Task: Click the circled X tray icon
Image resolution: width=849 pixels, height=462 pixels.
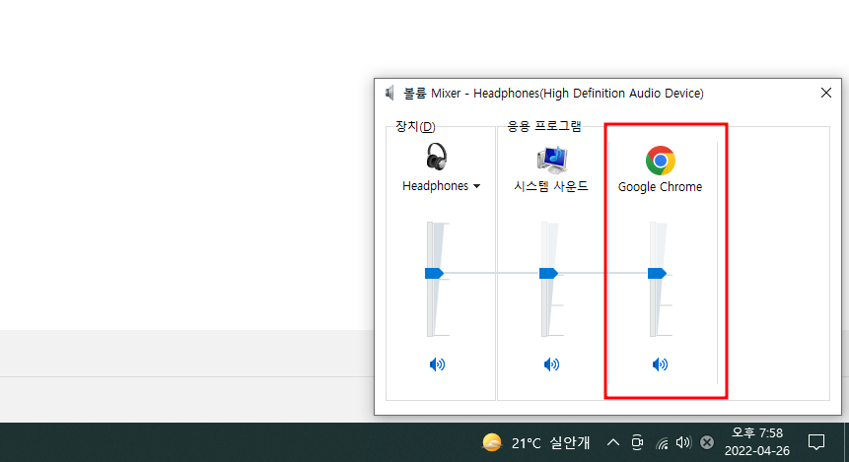Action: 707,442
